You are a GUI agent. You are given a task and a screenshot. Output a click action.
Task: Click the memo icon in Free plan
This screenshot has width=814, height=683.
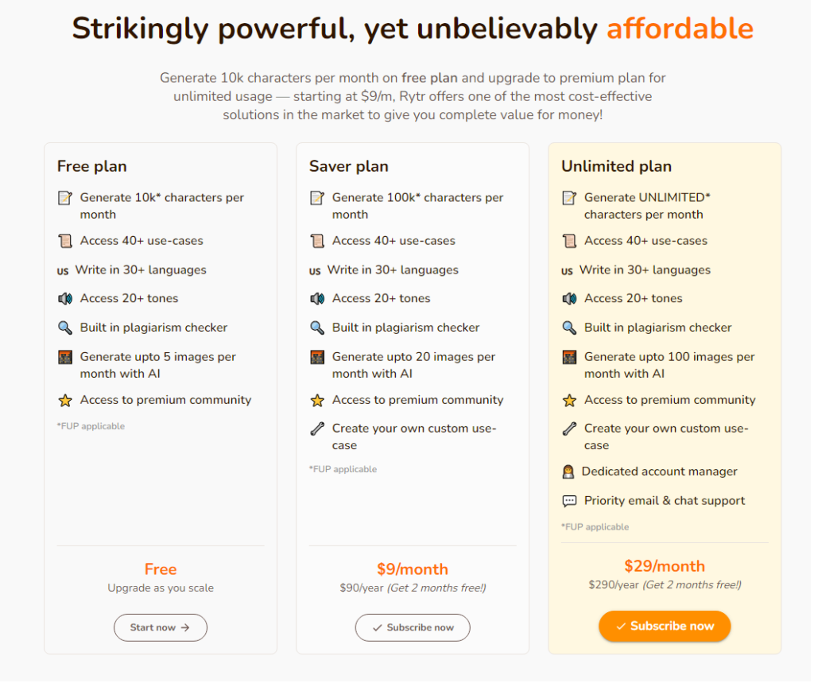tap(65, 198)
